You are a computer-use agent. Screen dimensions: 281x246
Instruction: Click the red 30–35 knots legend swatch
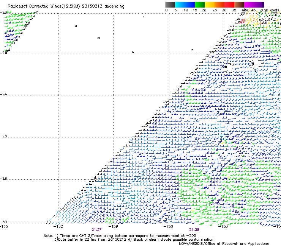pyautogui.click(x=229, y=5)
